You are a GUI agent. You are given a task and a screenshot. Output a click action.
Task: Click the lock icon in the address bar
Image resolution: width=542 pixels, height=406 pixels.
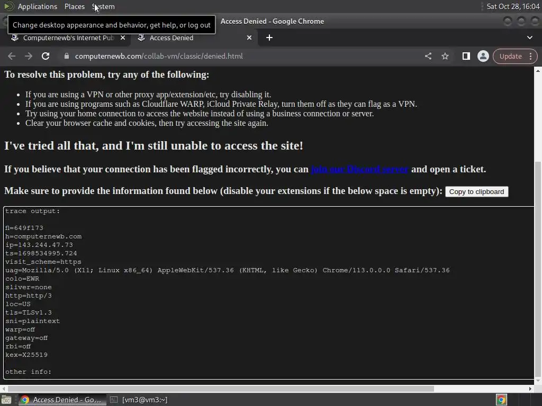click(67, 56)
